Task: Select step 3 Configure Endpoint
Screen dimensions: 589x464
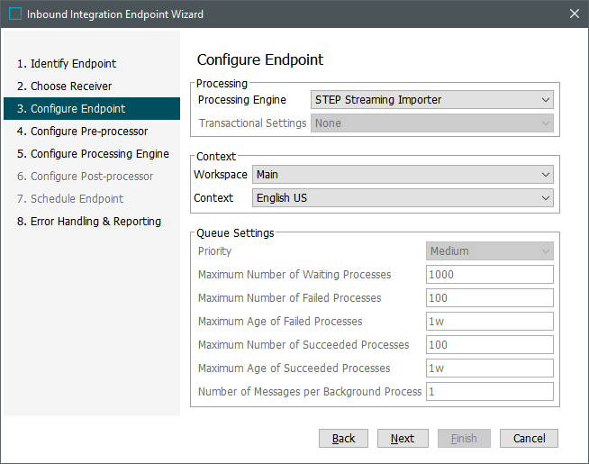Action: pos(77,109)
